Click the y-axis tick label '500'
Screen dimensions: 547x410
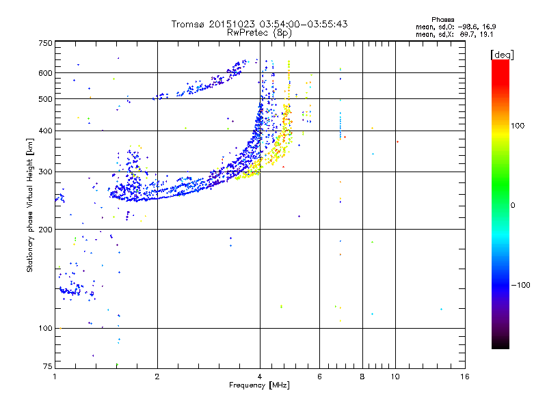click(x=45, y=99)
